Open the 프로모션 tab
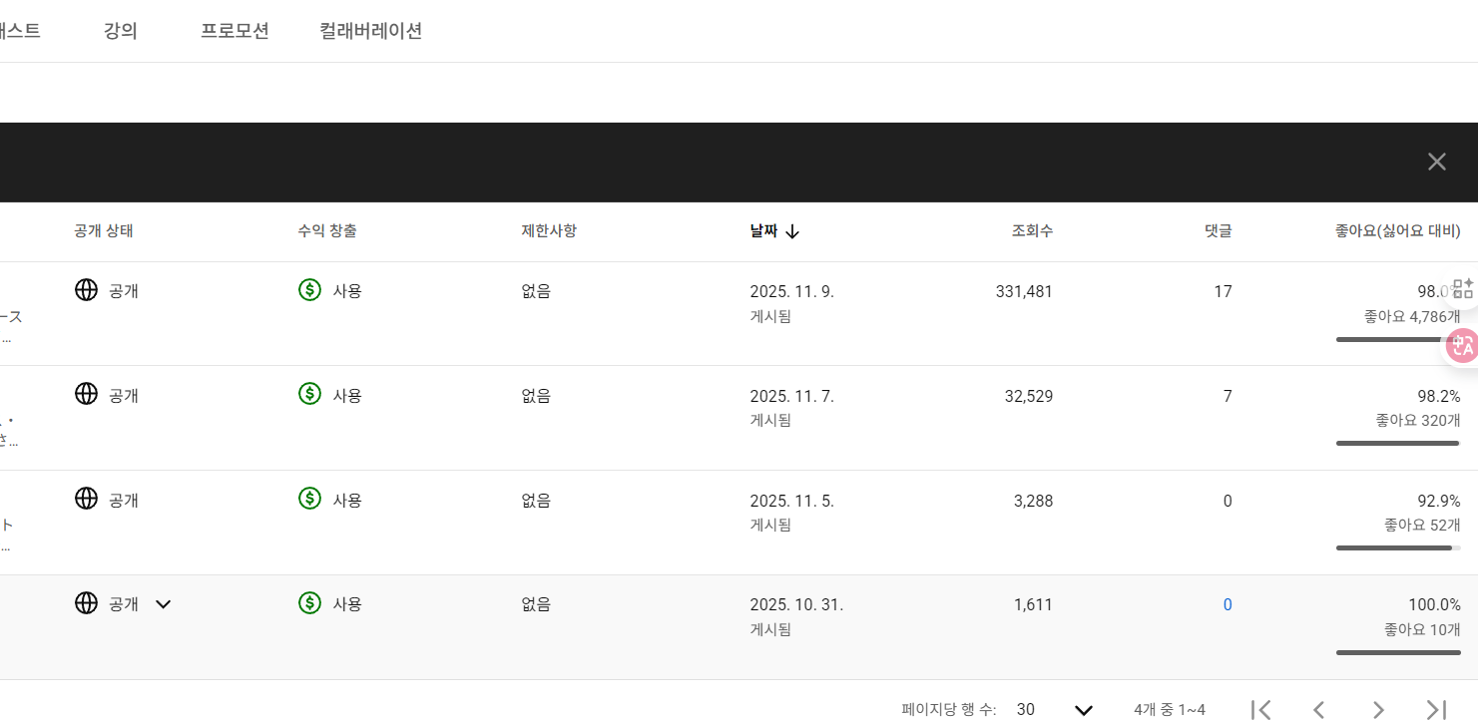 235,31
